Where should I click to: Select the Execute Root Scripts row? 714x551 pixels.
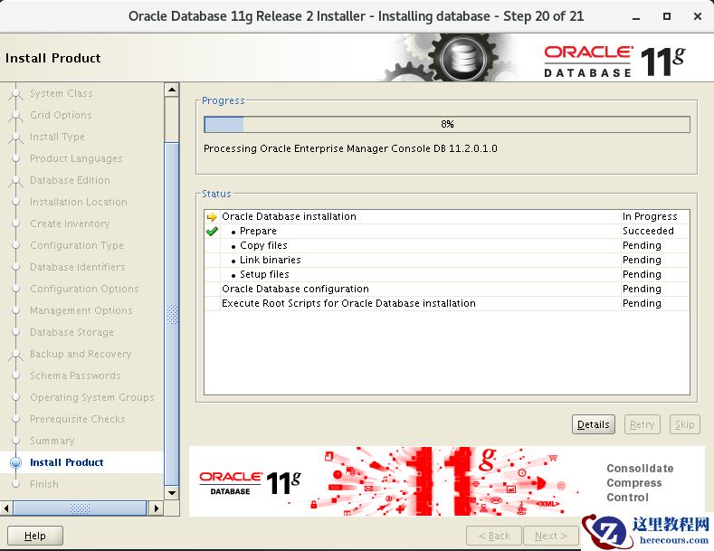447,303
